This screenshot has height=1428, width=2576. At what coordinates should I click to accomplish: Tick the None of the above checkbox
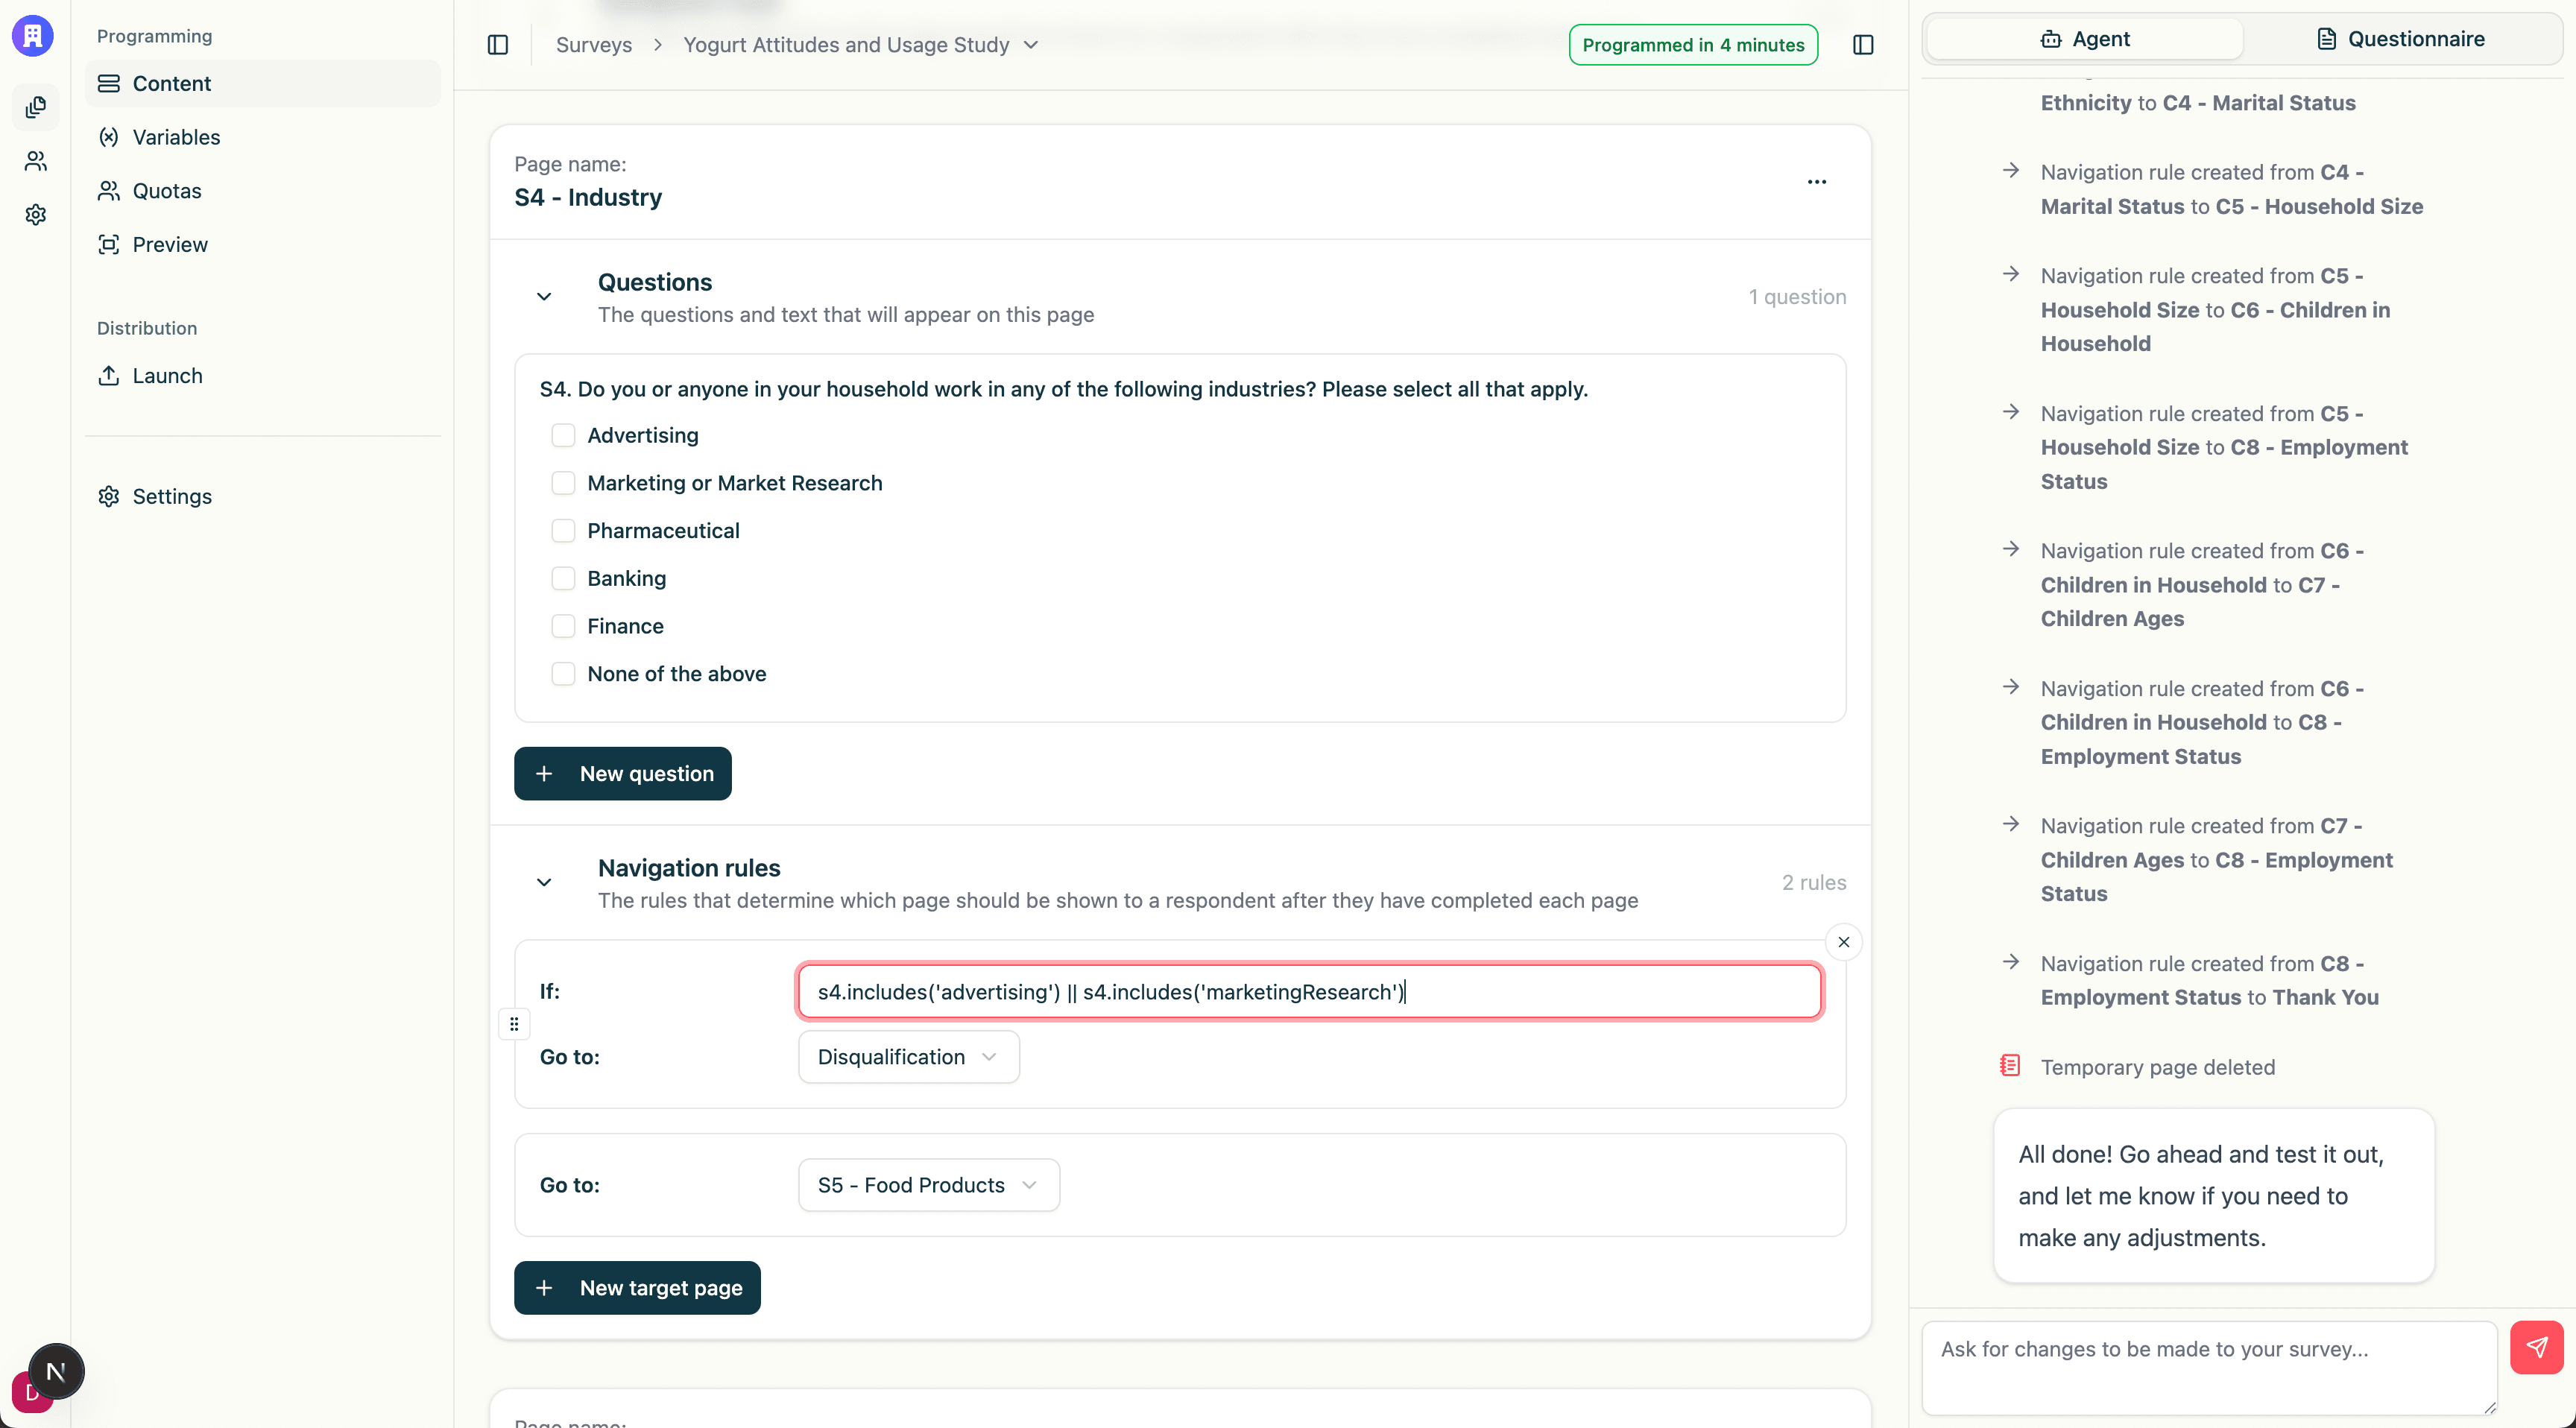point(564,674)
